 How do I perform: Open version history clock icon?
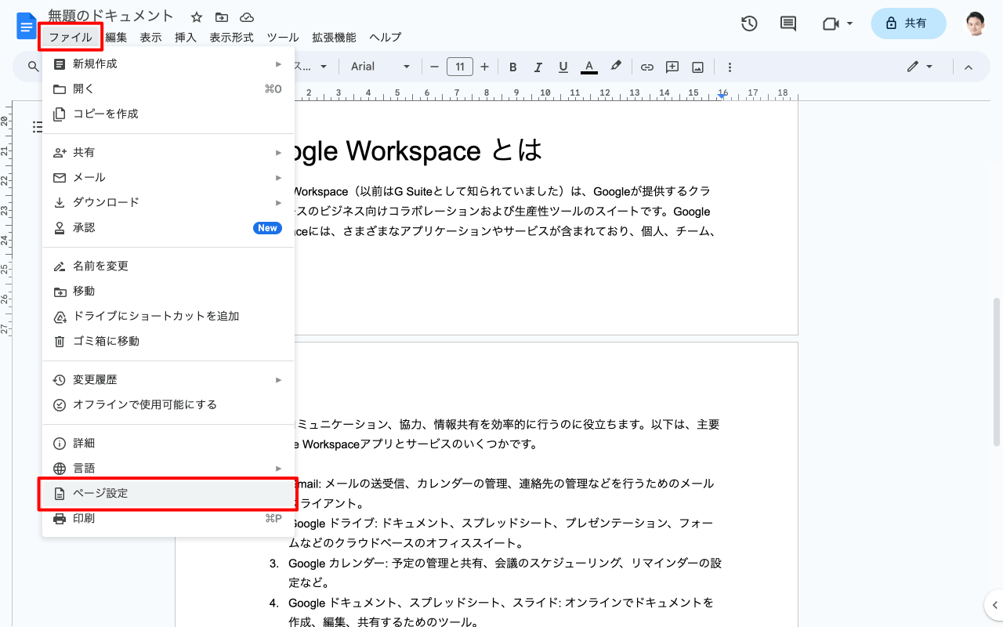[x=749, y=24]
